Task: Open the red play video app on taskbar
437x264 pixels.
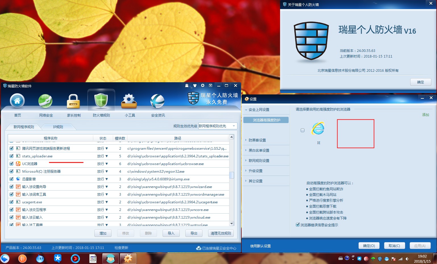Action: coord(75,258)
